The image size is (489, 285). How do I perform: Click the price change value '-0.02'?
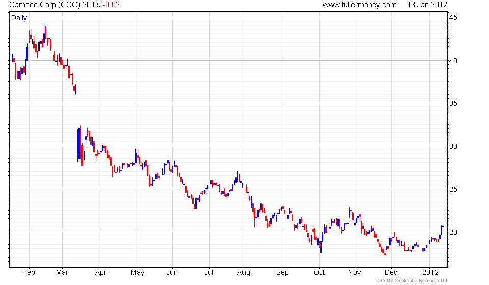(x=111, y=5)
